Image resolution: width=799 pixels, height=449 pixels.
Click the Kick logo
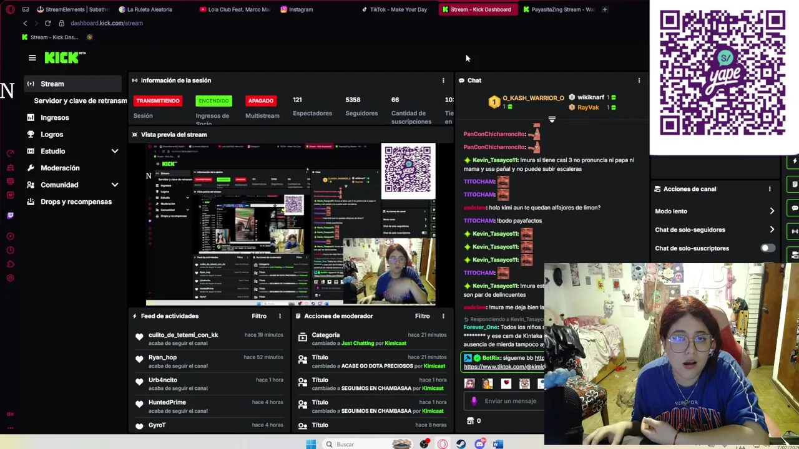[65, 57]
